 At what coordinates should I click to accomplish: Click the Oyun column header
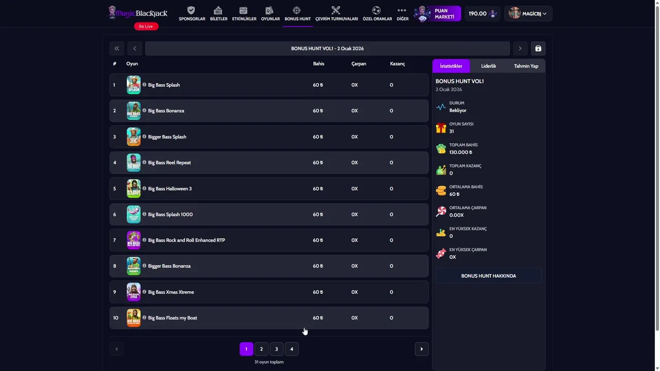(132, 64)
